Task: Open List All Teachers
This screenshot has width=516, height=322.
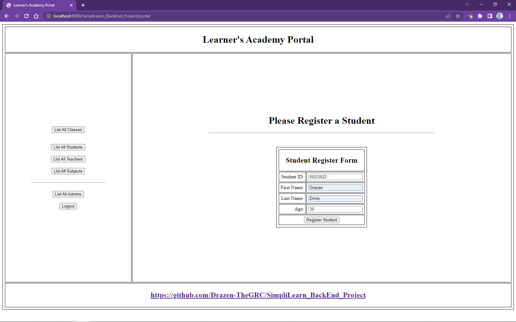Action: (68, 159)
